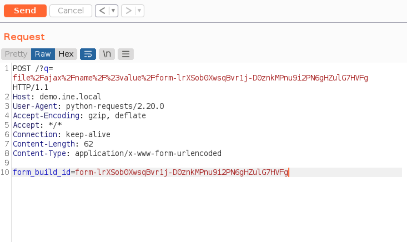407x242 pixels.
Task: Open the back history dropdown arrow
Action: tap(113, 11)
